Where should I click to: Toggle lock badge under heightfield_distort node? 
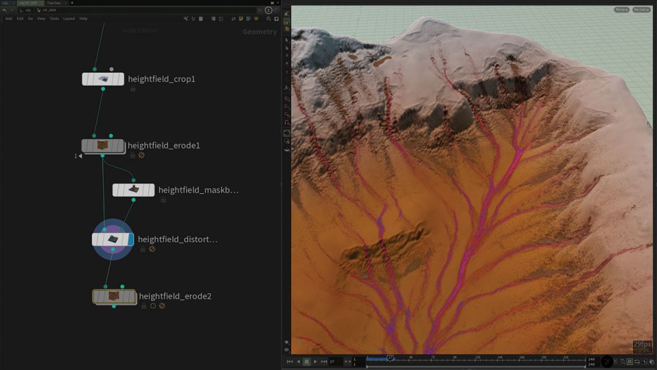pyautogui.click(x=143, y=249)
